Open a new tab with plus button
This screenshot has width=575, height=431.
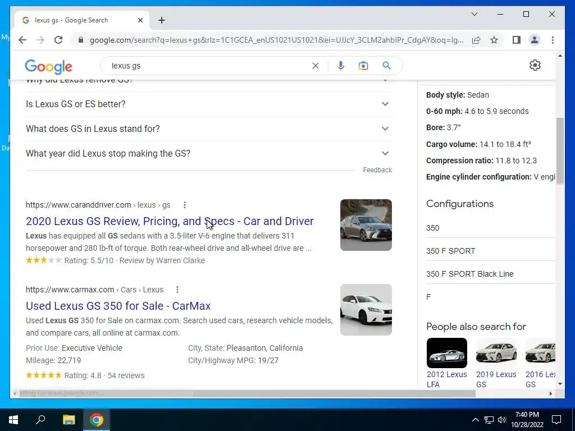pyautogui.click(x=162, y=20)
